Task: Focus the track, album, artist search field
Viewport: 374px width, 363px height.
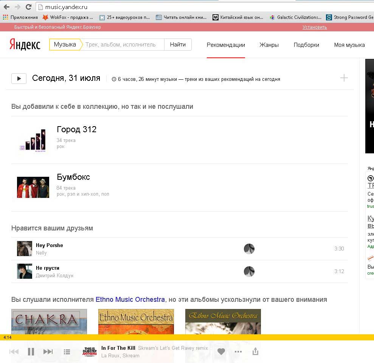Action: click(x=123, y=45)
